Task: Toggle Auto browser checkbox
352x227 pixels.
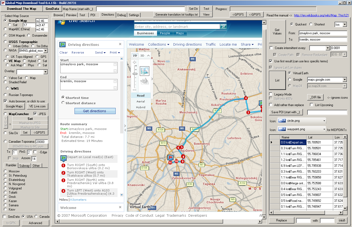Action: (x=6, y=101)
